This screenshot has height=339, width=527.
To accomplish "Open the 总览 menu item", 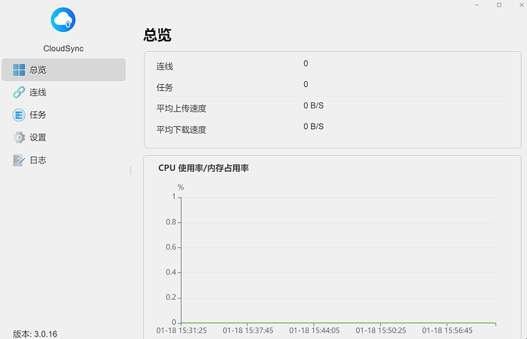I will (64, 69).
